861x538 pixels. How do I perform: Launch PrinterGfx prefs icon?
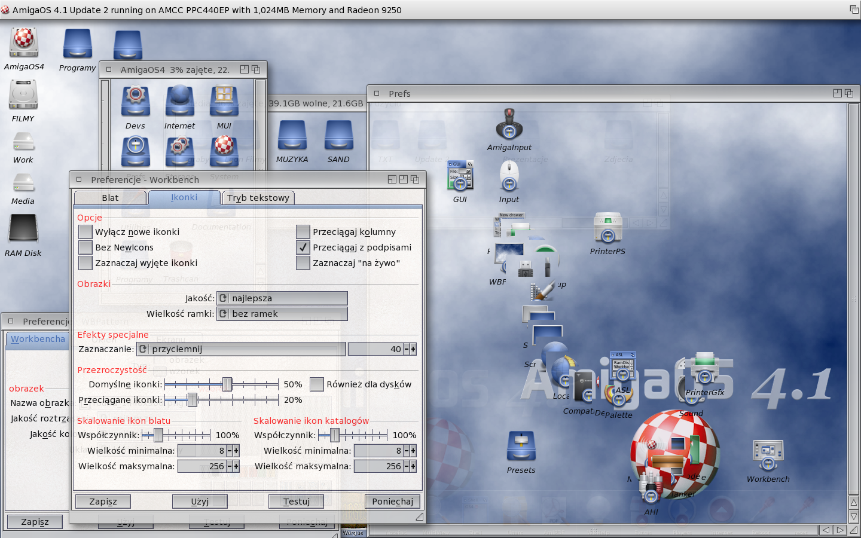coord(705,369)
